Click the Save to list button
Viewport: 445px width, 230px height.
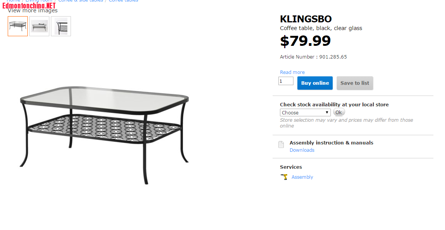(355, 83)
